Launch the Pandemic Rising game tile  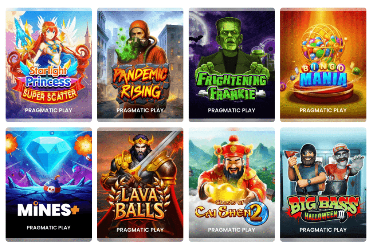click(x=140, y=65)
